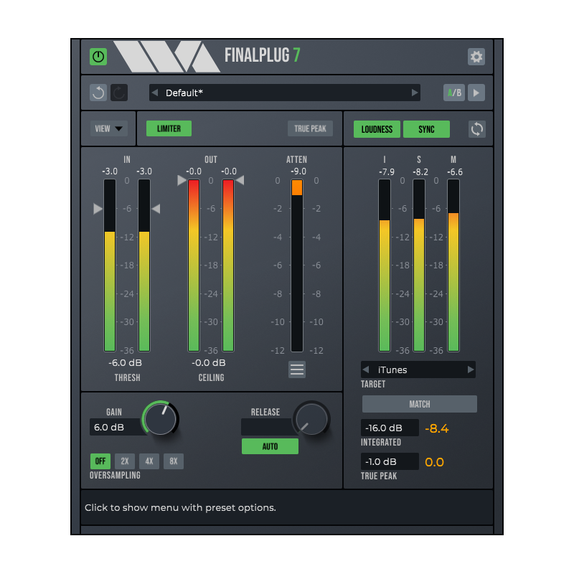The image size is (574, 574).
Task: Click the -16.0 dB integrated target field
Action: coord(390,427)
